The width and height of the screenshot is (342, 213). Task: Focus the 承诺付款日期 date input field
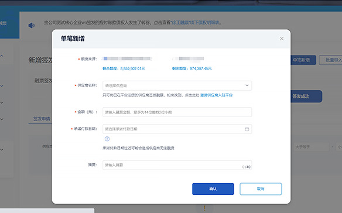177,129
